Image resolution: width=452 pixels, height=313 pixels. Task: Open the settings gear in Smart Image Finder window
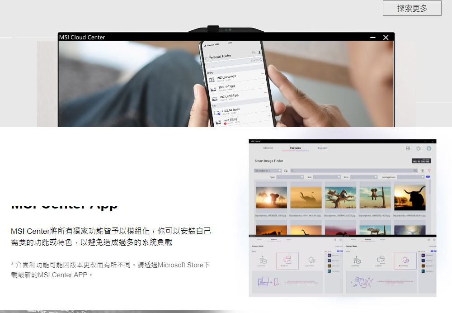pos(418,148)
